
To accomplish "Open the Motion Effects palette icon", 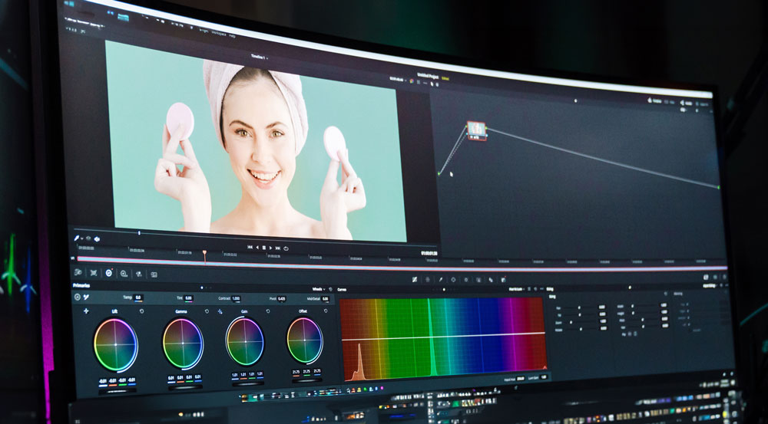I will [x=154, y=274].
